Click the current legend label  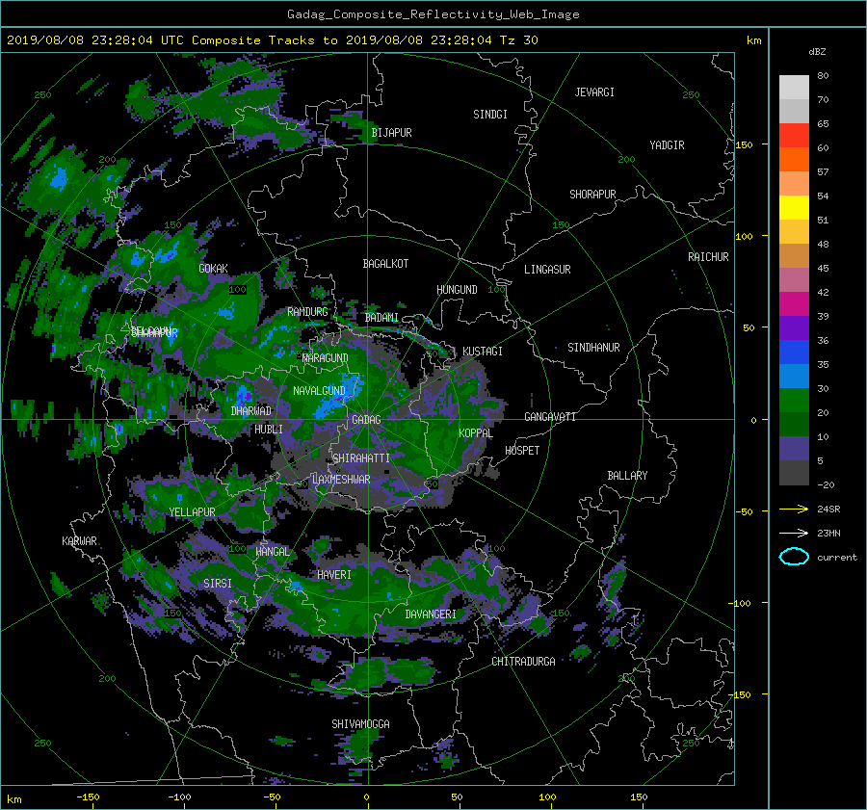click(x=837, y=558)
